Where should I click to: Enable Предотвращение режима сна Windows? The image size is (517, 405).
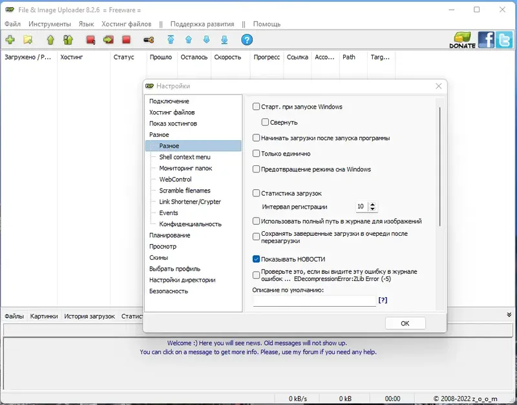coord(256,169)
